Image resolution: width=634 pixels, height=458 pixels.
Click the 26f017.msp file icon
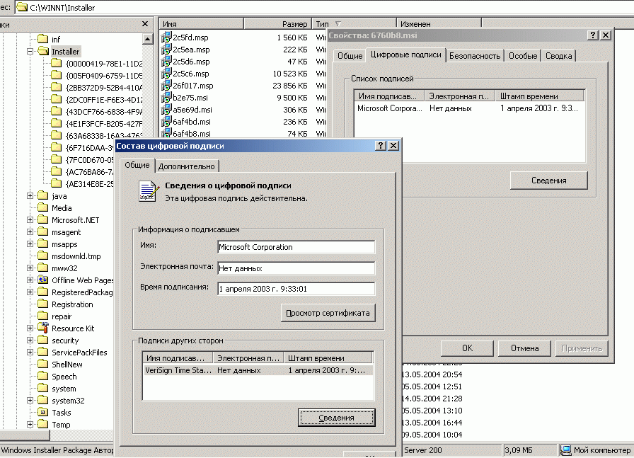click(166, 86)
